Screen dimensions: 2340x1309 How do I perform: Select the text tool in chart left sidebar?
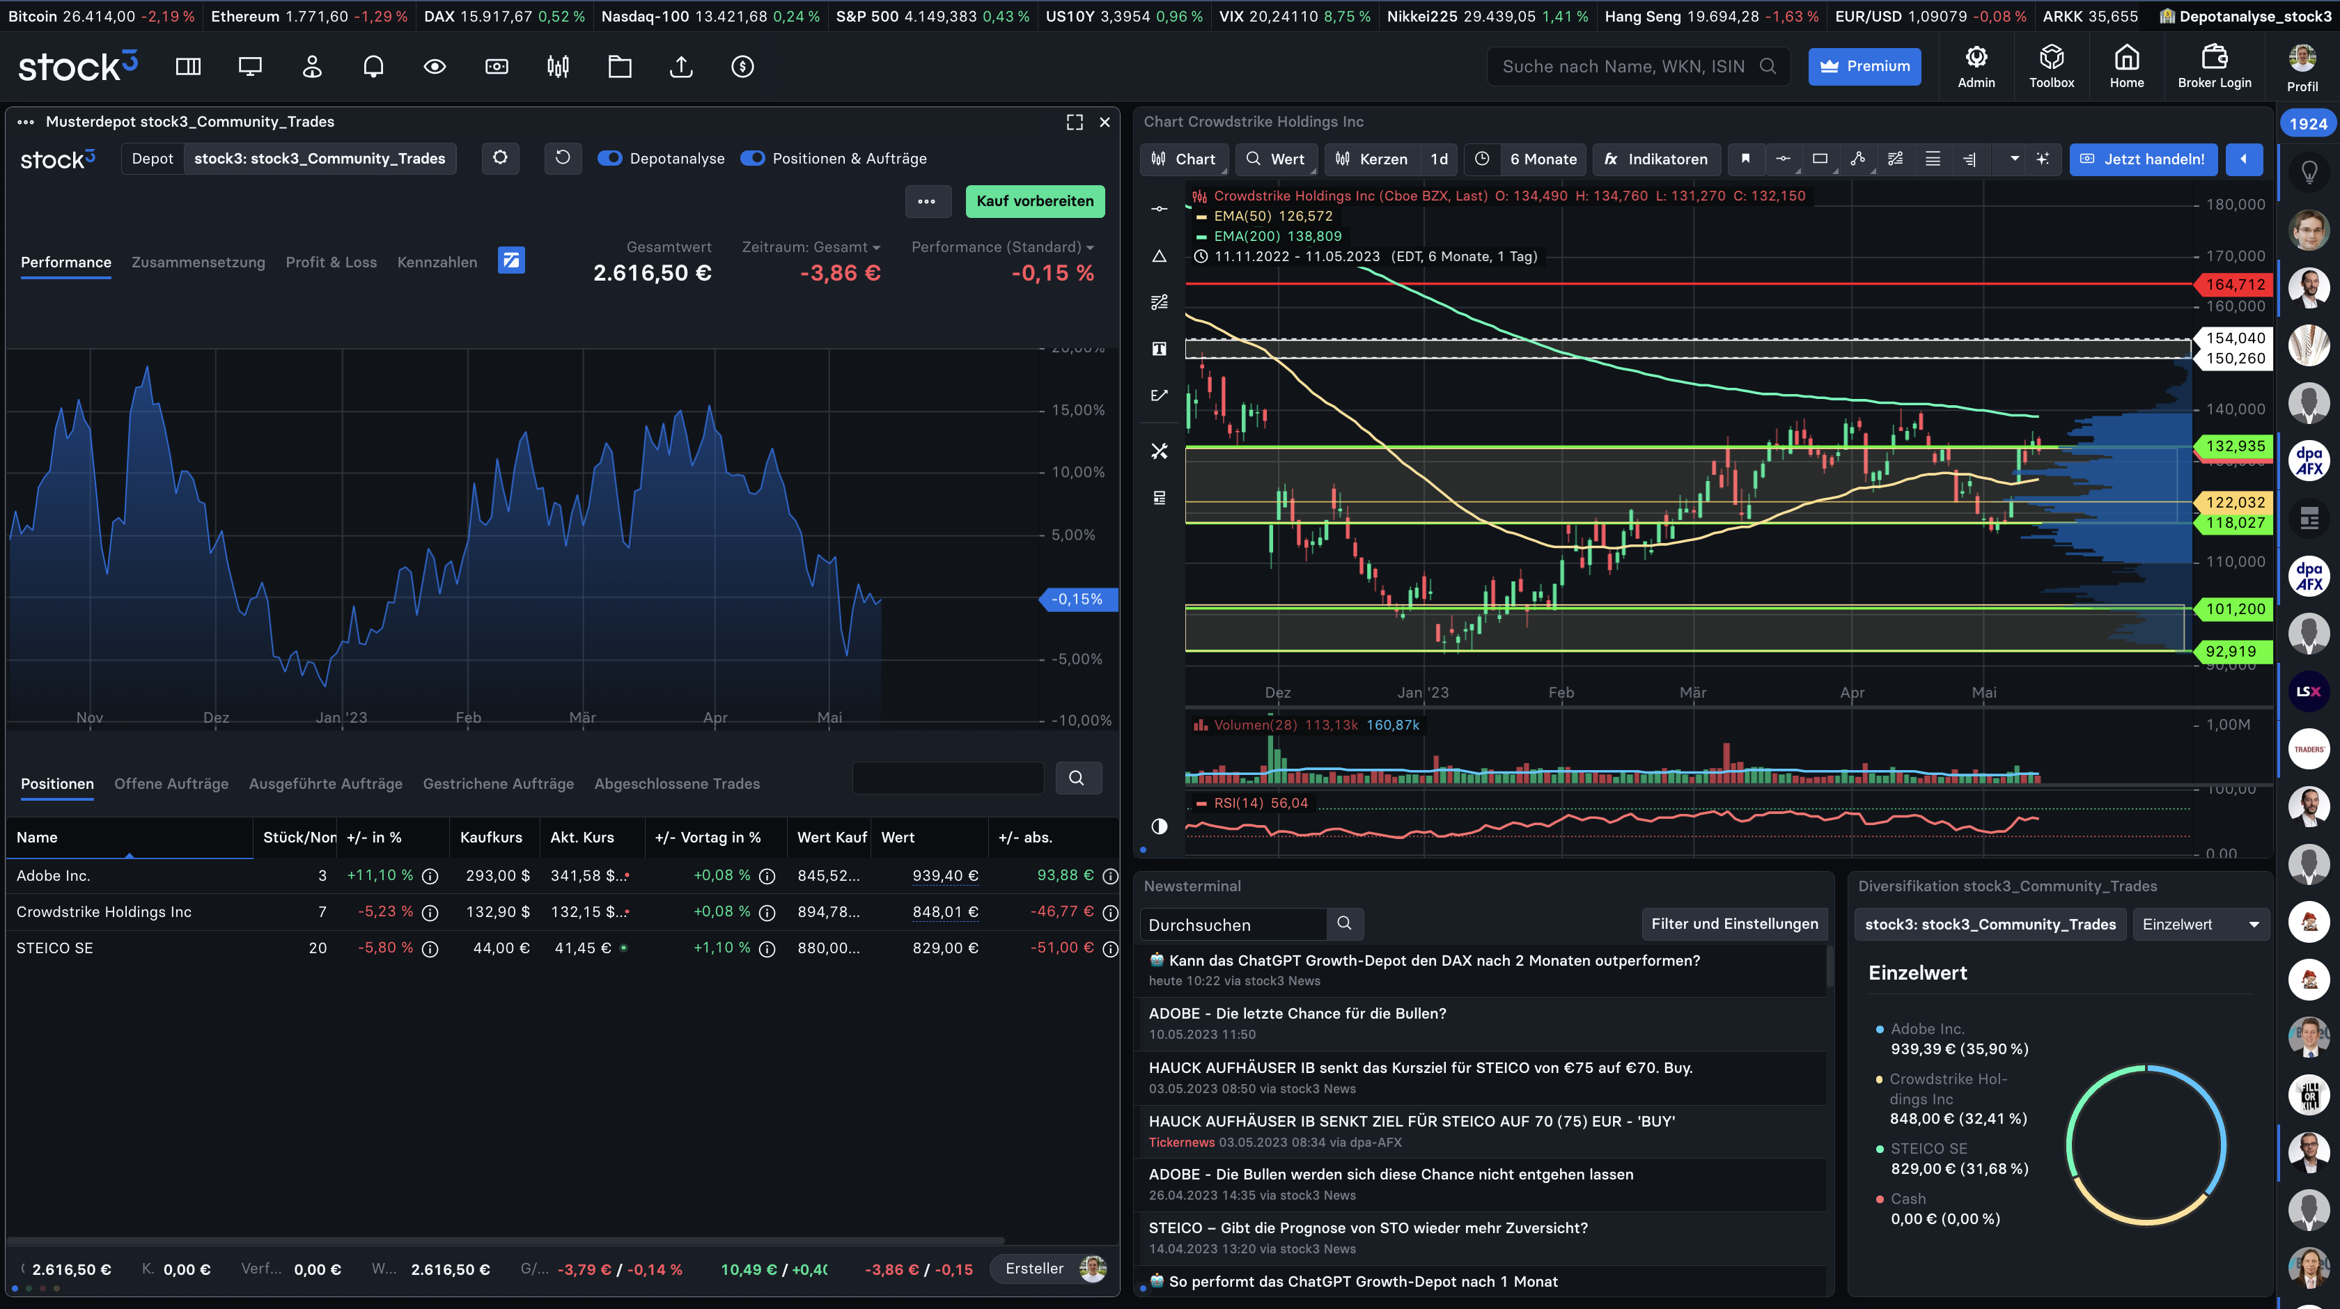(1159, 349)
